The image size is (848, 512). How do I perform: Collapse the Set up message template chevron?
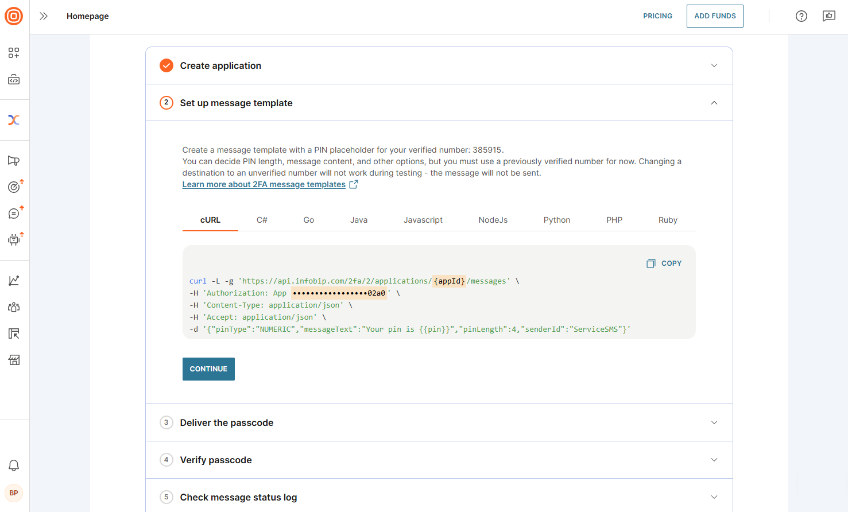tap(714, 103)
